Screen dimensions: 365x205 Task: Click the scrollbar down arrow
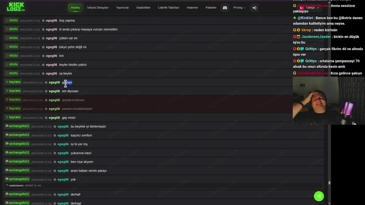[329, 203]
